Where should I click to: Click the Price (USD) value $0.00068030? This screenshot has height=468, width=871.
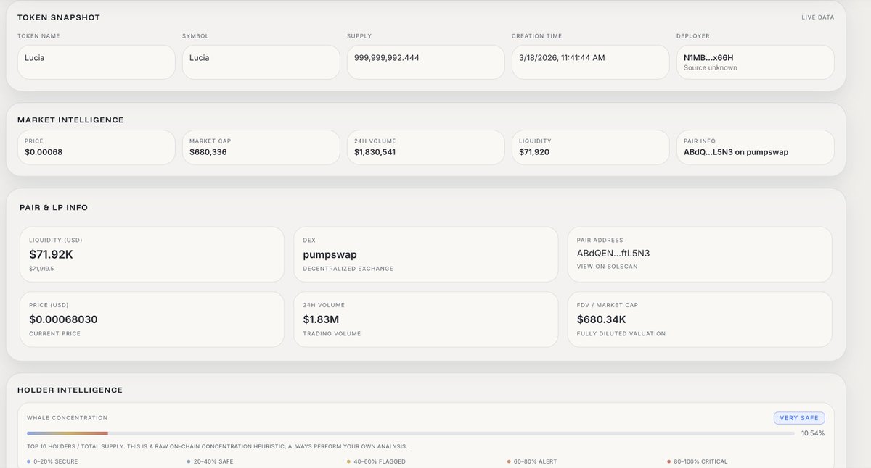(63, 319)
